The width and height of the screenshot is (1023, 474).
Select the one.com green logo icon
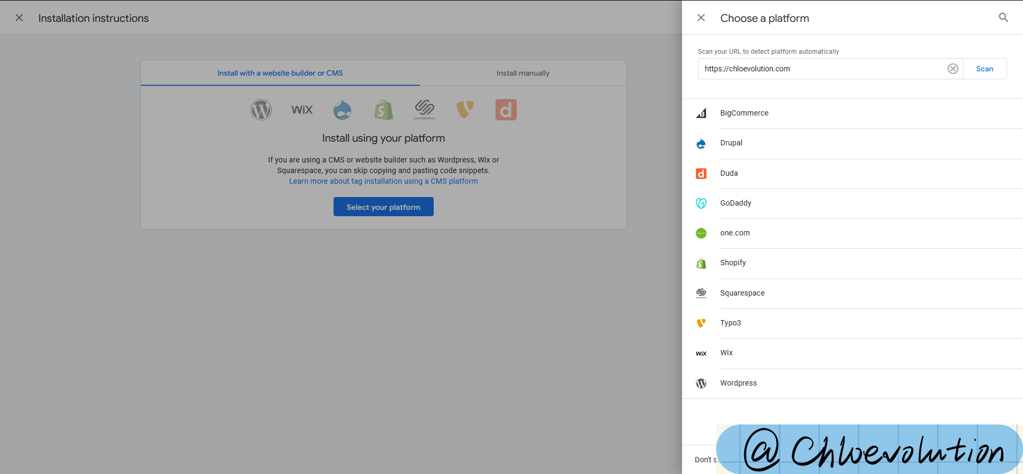point(701,233)
